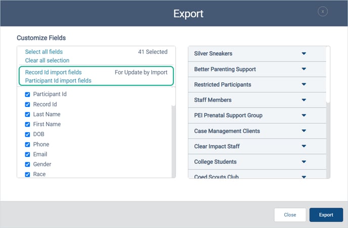Deselect the DOB checkbox
The width and height of the screenshot is (348, 228).
coord(27,134)
